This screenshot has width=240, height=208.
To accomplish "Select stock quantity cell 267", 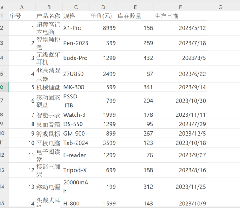I will click(x=135, y=134).
